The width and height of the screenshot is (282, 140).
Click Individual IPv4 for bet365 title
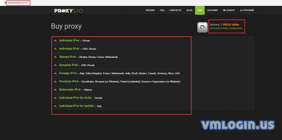(x=76, y=106)
